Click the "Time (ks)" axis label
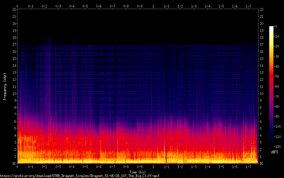The image size is (284, 178). (x=137, y=172)
